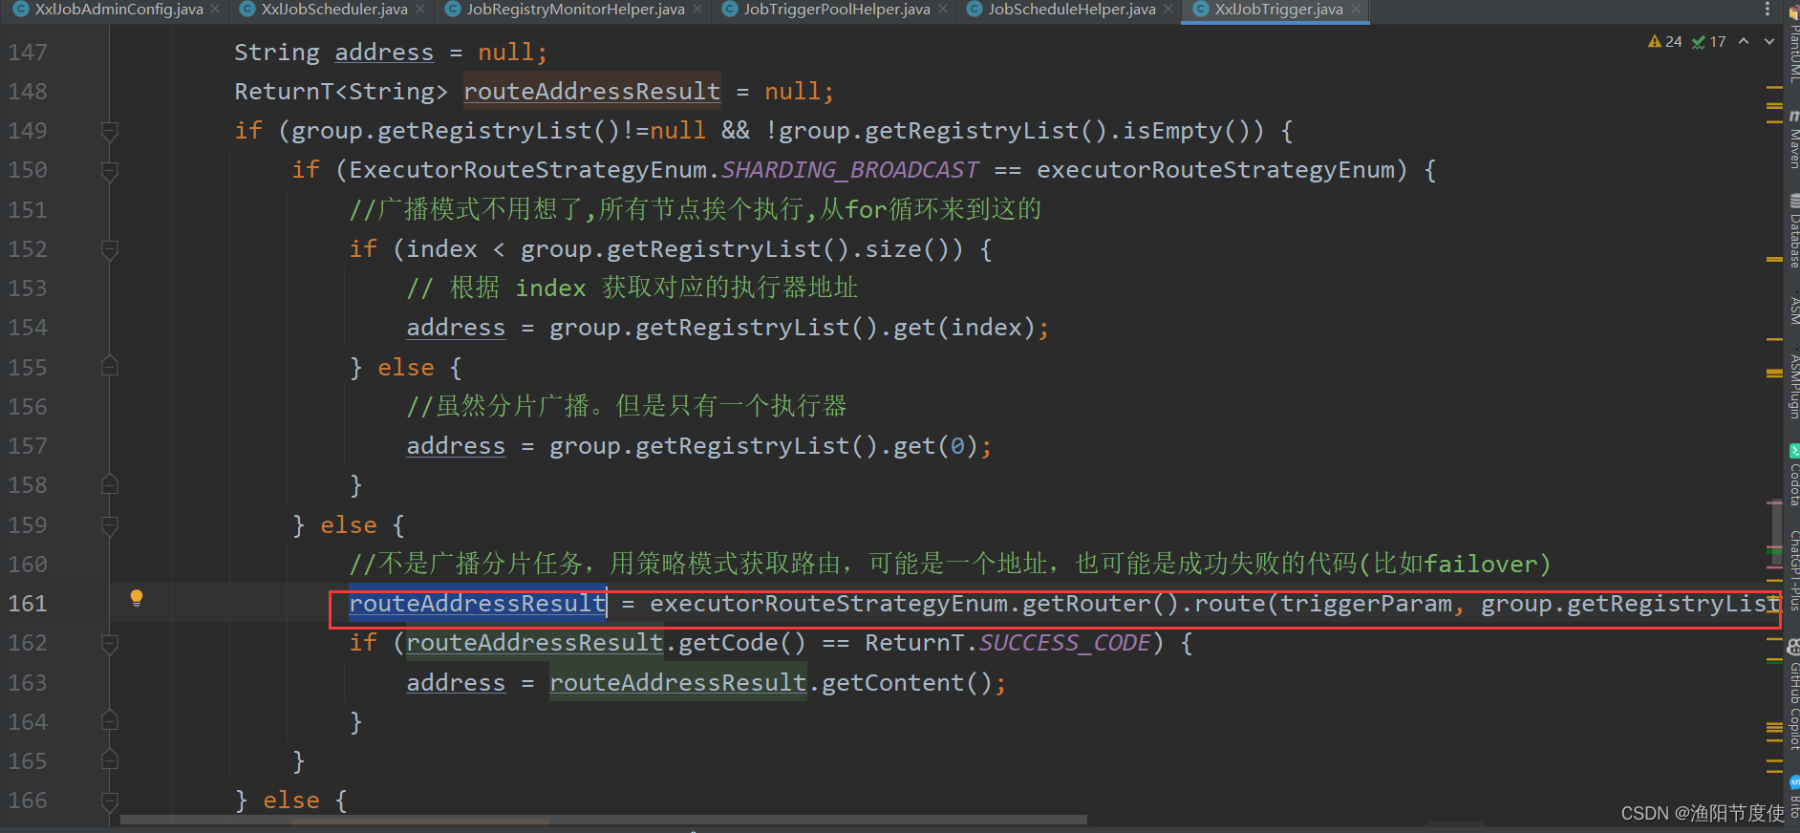Switch to XxlJobScheduler.java tab
This screenshot has width=1800, height=833.
[334, 9]
